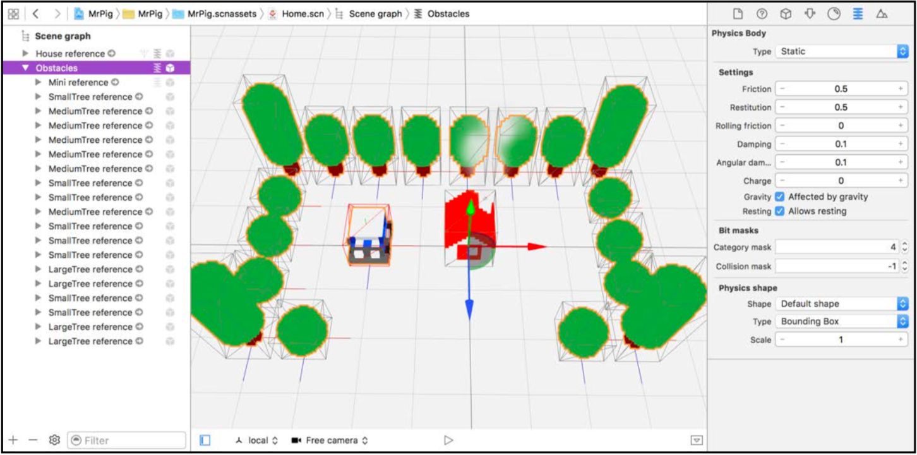917x455 pixels.
Task: Click the Filter search field
Action: [126, 440]
